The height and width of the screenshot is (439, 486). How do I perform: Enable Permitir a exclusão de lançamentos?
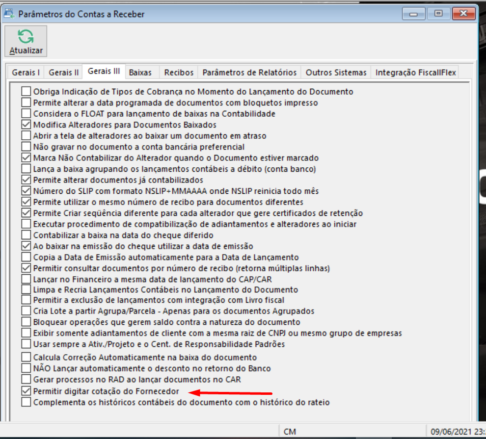[26, 300]
